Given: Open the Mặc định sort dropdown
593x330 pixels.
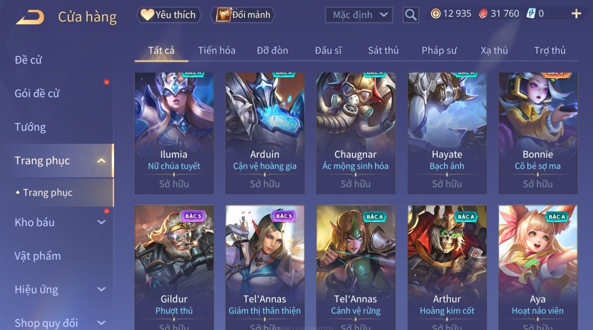Looking at the screenshot, I should point(359,15).
